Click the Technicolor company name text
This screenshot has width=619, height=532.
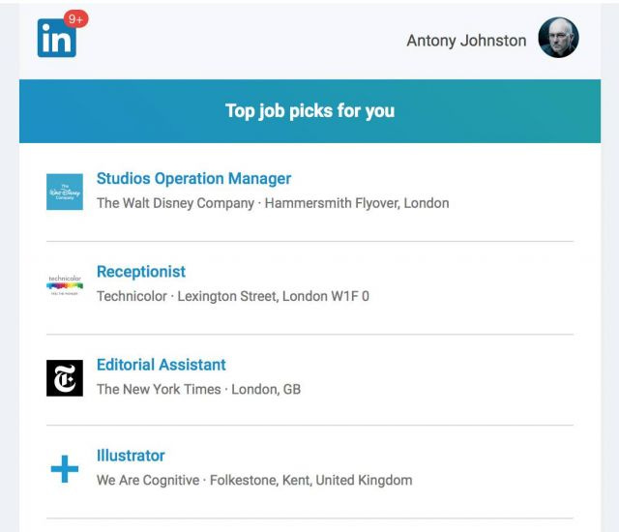point(132,296)
